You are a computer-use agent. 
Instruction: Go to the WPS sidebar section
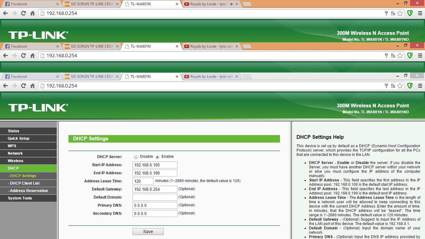[28, 146]
